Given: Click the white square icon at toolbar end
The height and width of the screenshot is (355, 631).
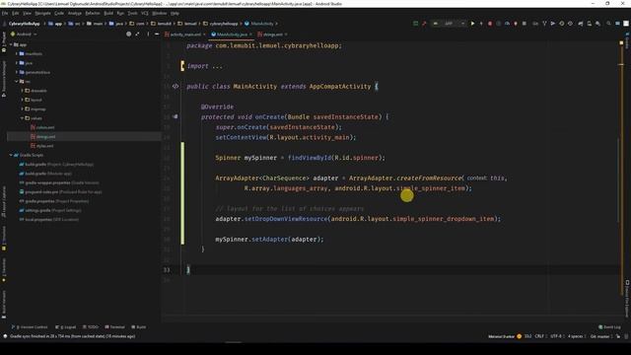Looking at the screenshot, I should click(626, 24).
